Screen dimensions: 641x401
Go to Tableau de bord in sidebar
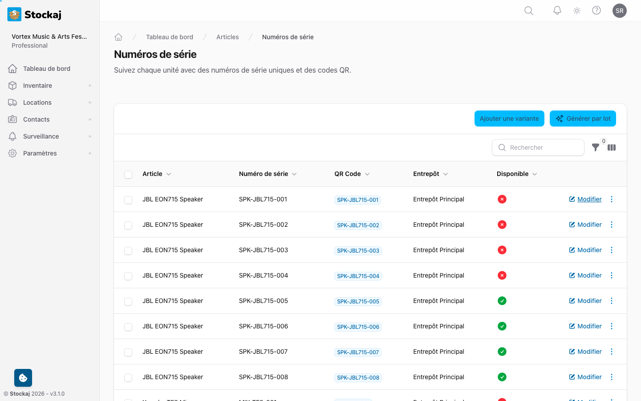(x=46, y=69)
